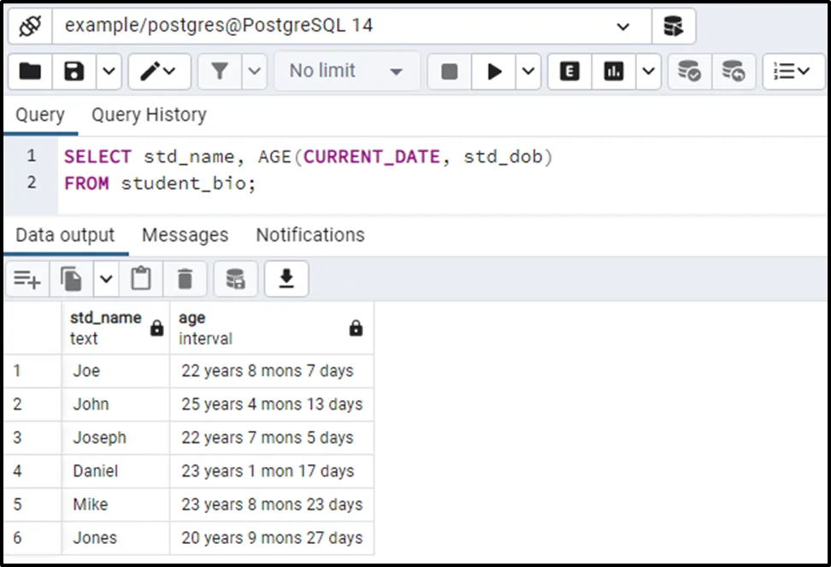Image resolution: width=831 pixels, height=567 pixels.
Task: Click the Commit transaction icon
Action: click(x=689, y=72)
